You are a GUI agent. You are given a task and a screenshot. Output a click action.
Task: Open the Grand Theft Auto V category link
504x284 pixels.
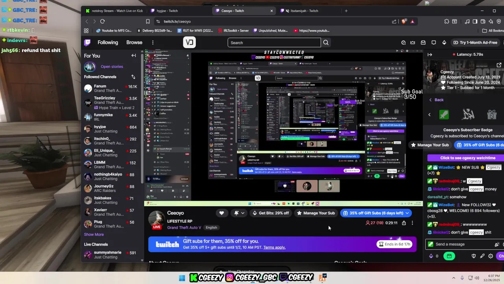(185, 228)
